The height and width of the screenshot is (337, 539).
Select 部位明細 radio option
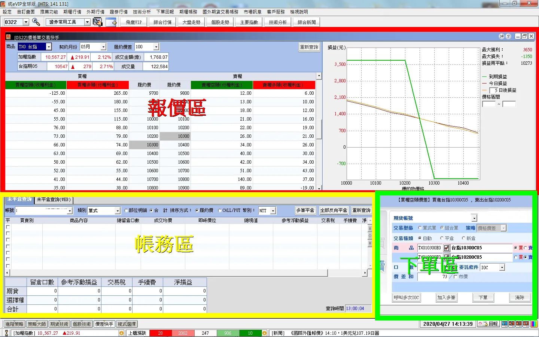(126, 210)
